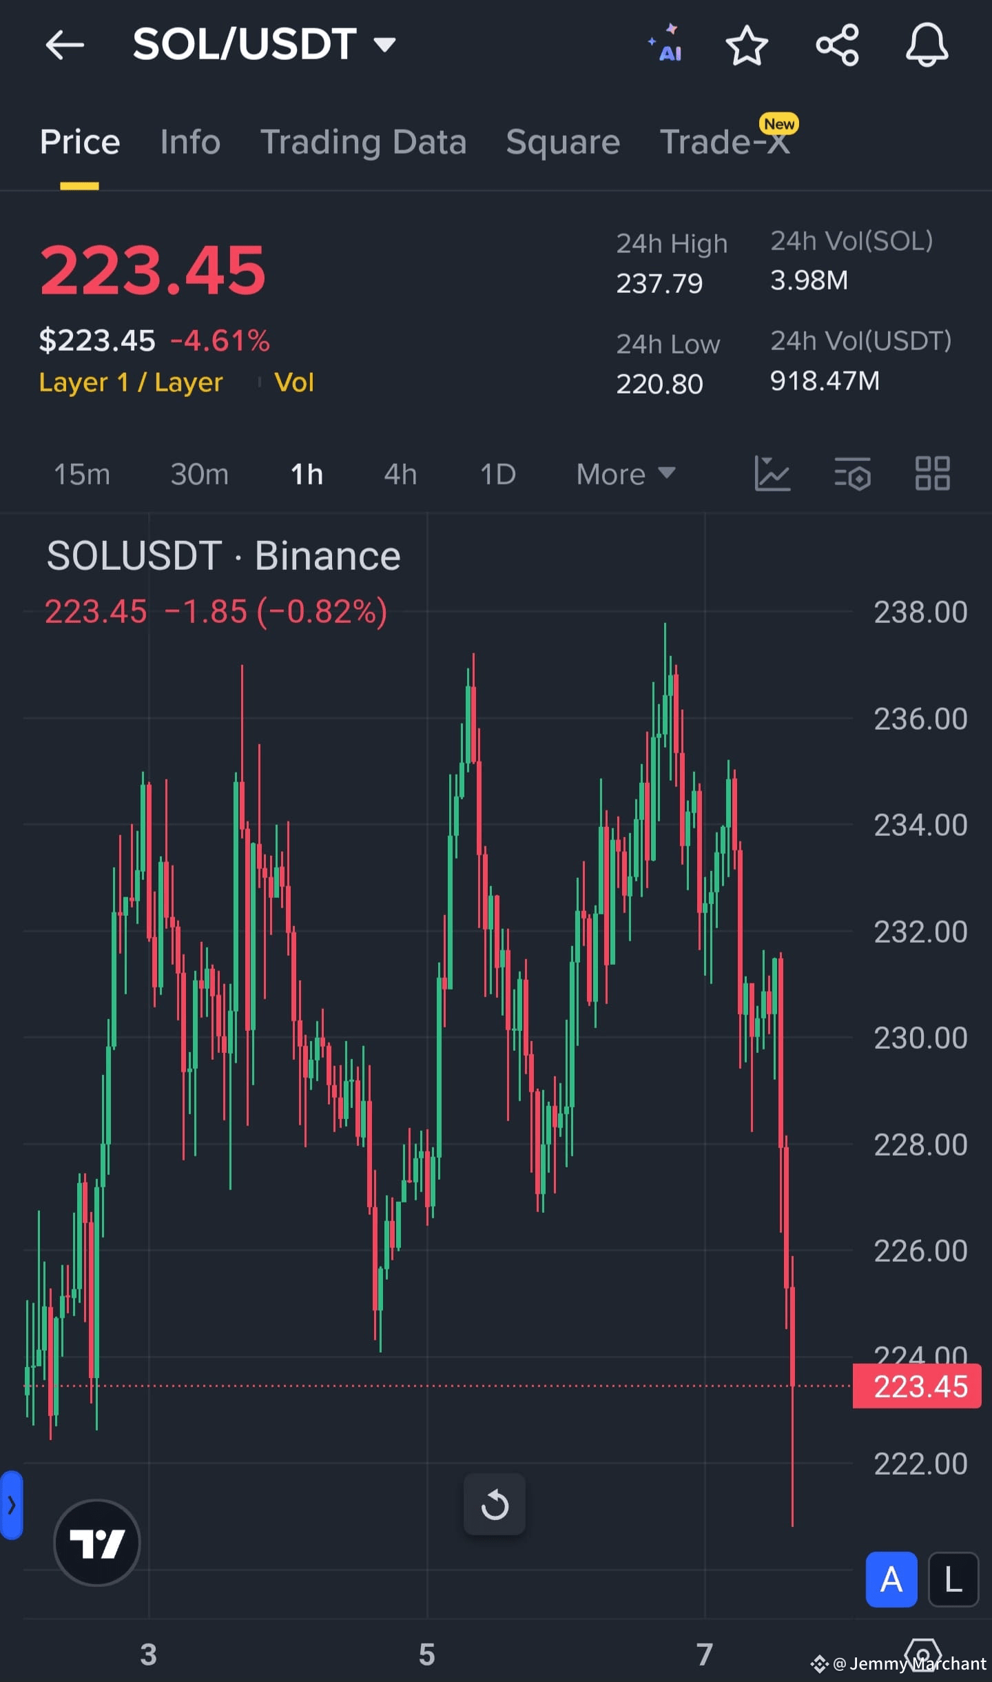Tap the chart legend -1.85 (-0.82%)
992x1682 pixels.
(276, 611)
